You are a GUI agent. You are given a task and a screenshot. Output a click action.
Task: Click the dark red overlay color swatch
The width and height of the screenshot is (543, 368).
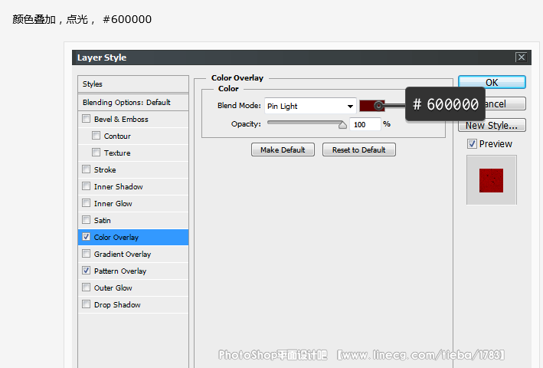tap(368, 106)
